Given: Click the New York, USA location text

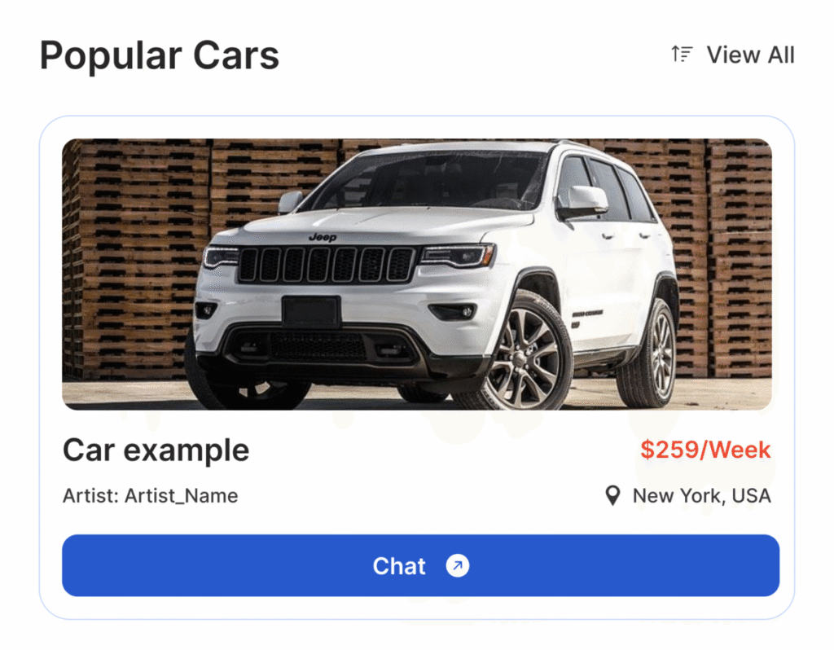Looking at the screenshot, I should point(701,496).
